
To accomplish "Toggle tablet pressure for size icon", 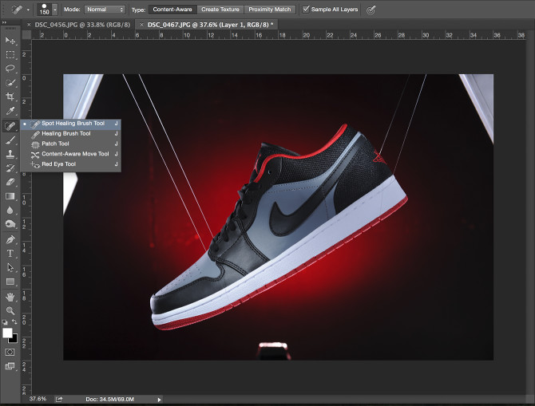I will [x=371, y=10].
